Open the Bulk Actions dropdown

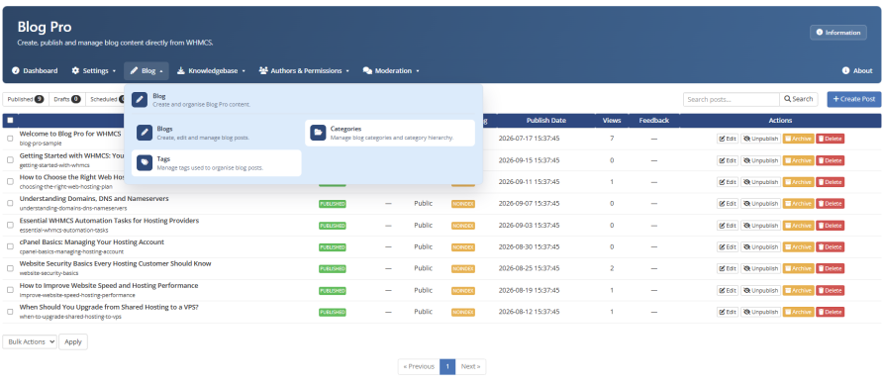point(30,341)
